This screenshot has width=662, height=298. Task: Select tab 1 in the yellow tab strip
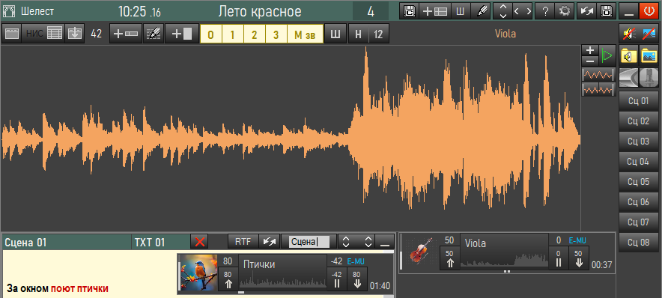[x=233, y=34]
